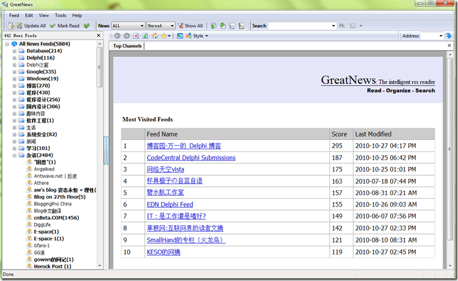Collapse the 杂谈(2484) folder
This screenshot has height=281, width=458.
(x=14, y=156)
